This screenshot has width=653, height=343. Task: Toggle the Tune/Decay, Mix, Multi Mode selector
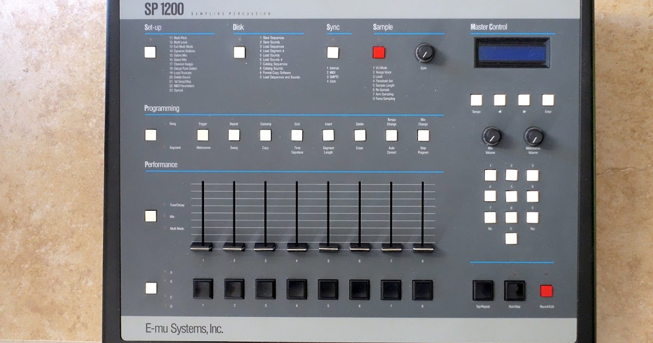tap(151, 216)
